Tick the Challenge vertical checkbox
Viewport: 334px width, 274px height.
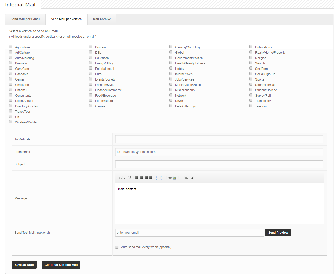point(11,84)
